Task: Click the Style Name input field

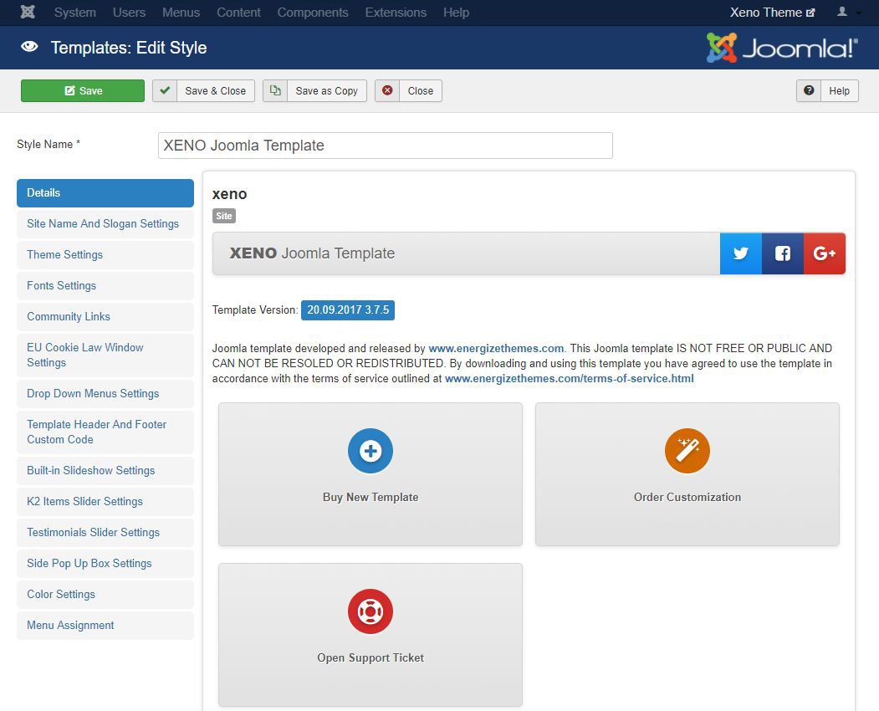Action: [386, 146]
